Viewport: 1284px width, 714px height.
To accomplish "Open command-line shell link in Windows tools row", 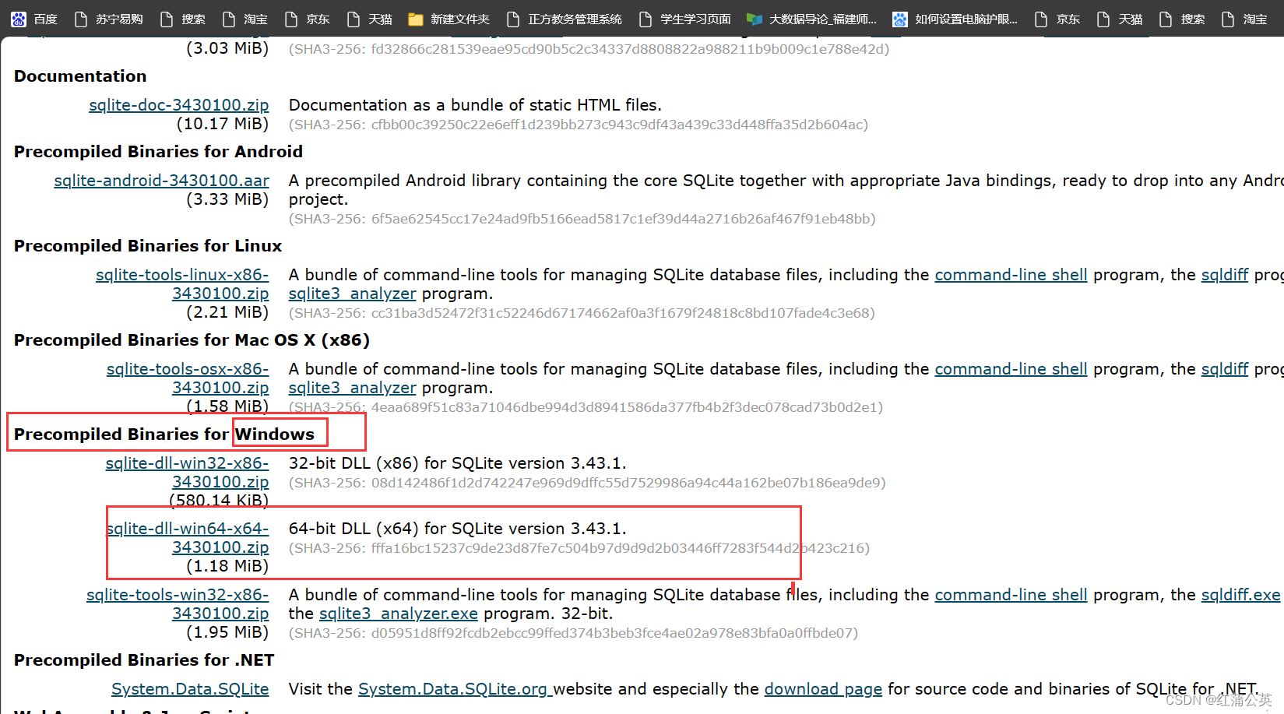I will 1011,595.
